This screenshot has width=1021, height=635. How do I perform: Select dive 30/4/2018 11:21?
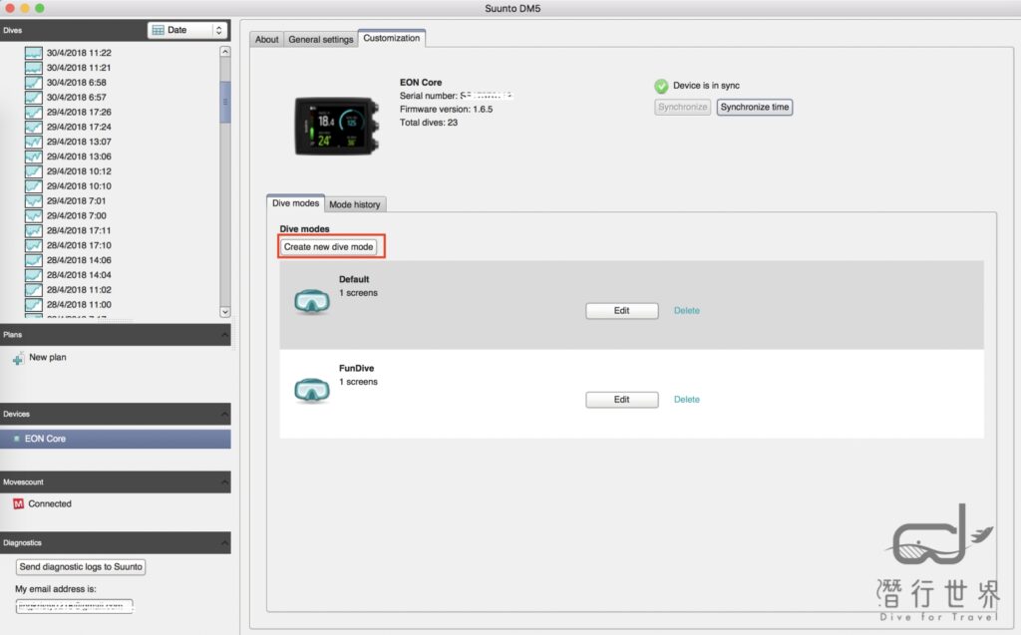(79, 68)
